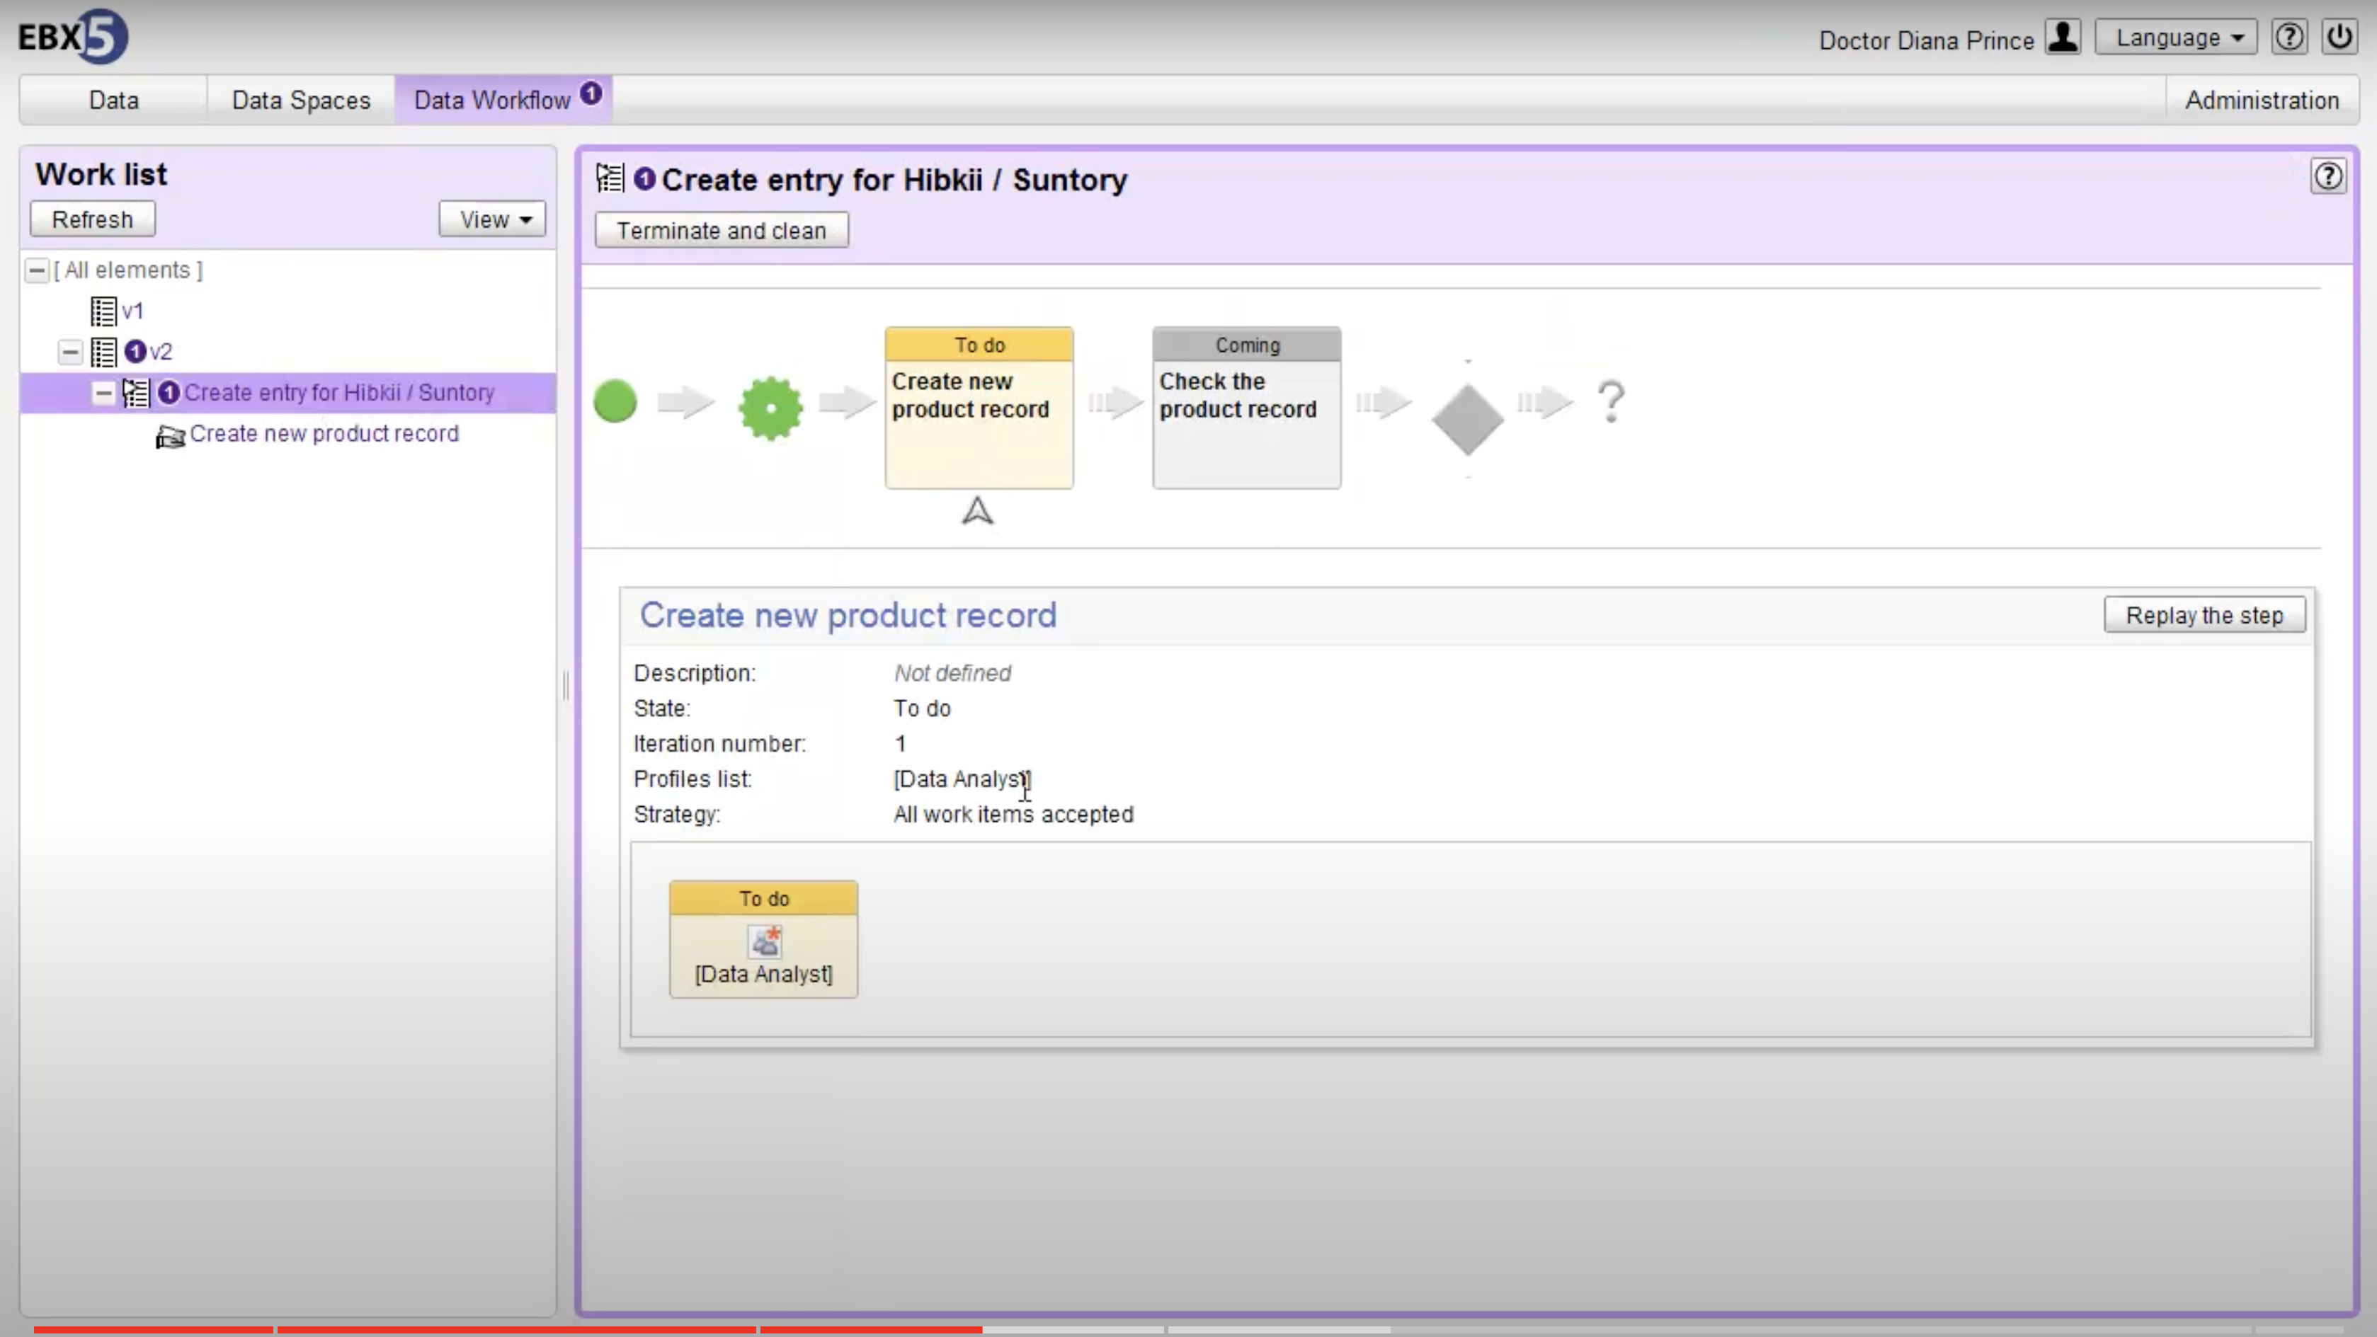
Task: Click the Create new product record section heading
Action: tap(848, 615)
